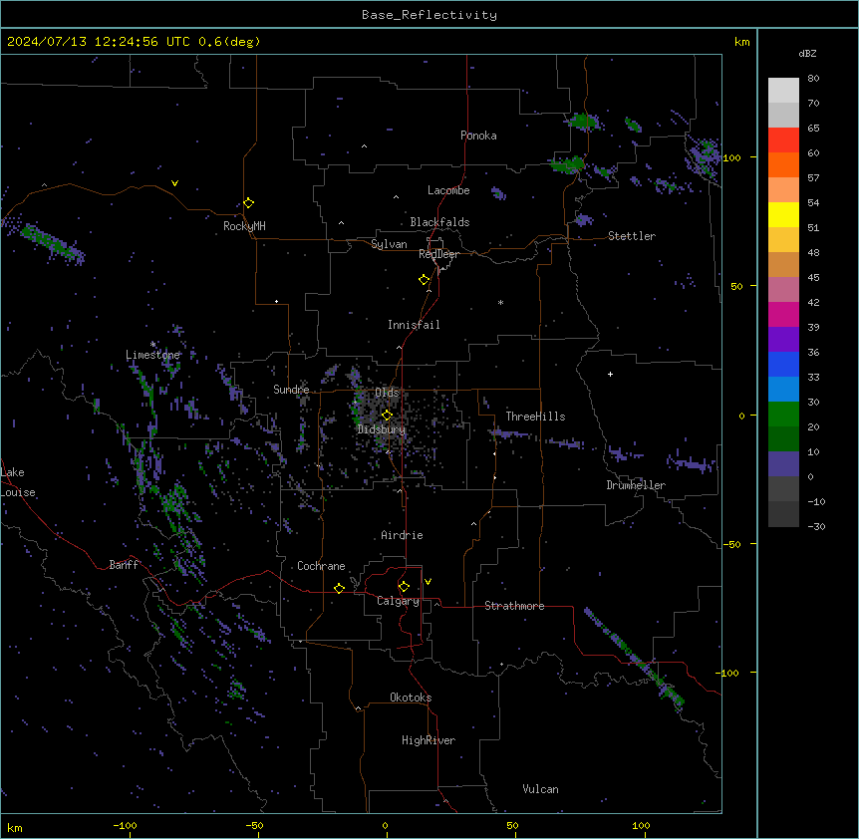Select the white plus marker north of Drumheller
Screen dimensions: 859x839
point(610,374)
